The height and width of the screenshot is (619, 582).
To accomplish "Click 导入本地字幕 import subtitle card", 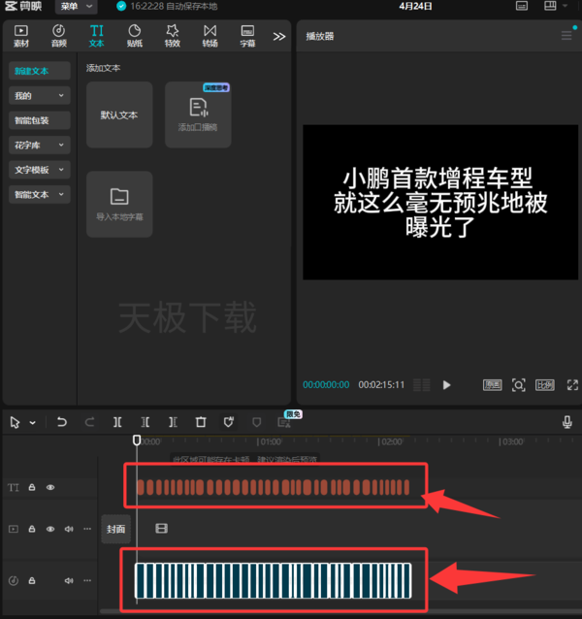I will click(x=119, y=204).
